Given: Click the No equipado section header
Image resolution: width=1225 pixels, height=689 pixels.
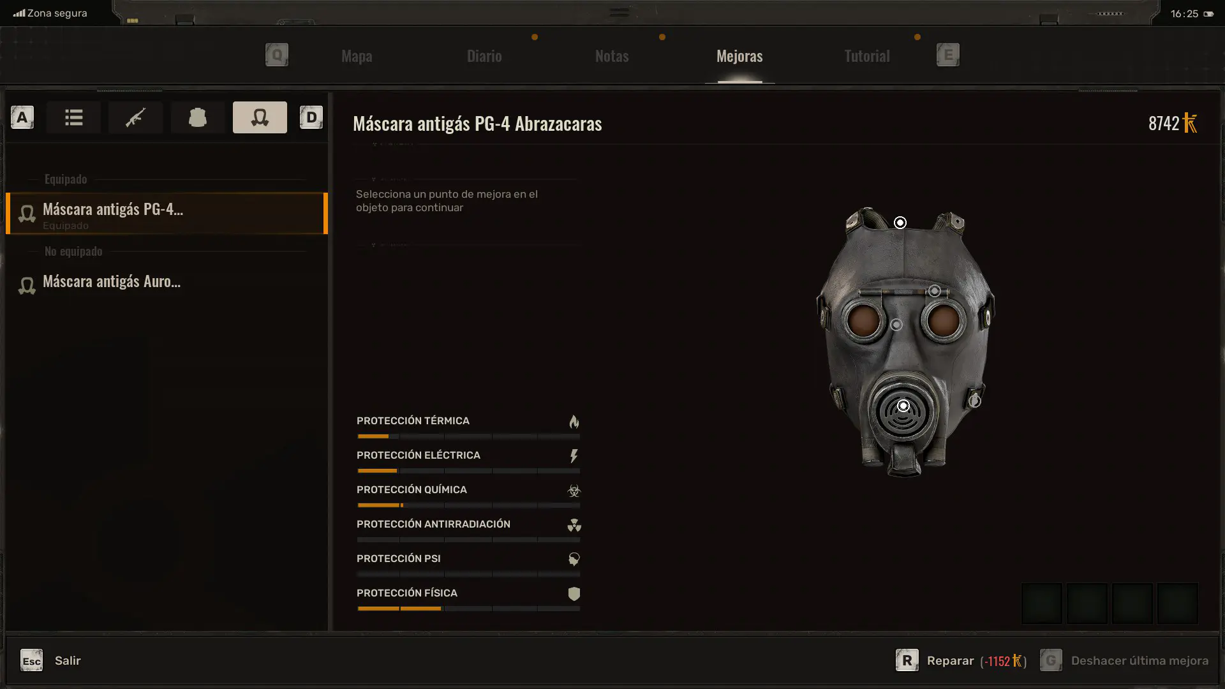Looking at the screenshot, I should tap(73, 251).
